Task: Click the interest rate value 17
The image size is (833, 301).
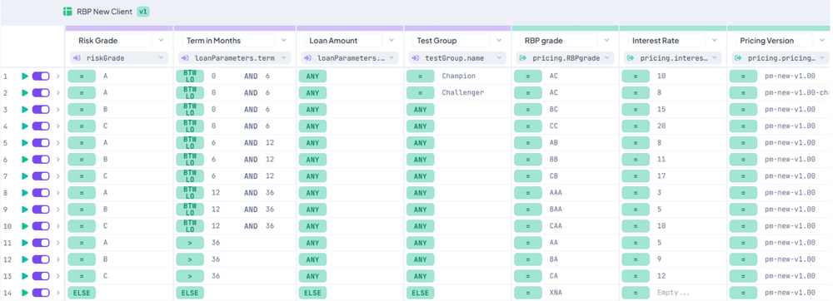Action: 661,176
